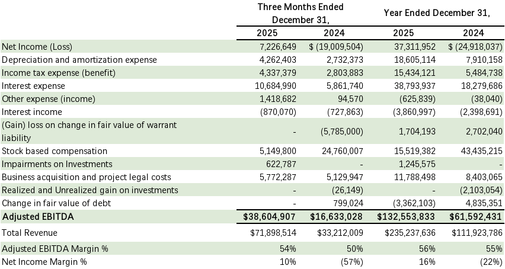The width and height of the screenshot is (505, 269).
Task: Select the Net Income (Loss) row label
Action: (x=39, y=46)
